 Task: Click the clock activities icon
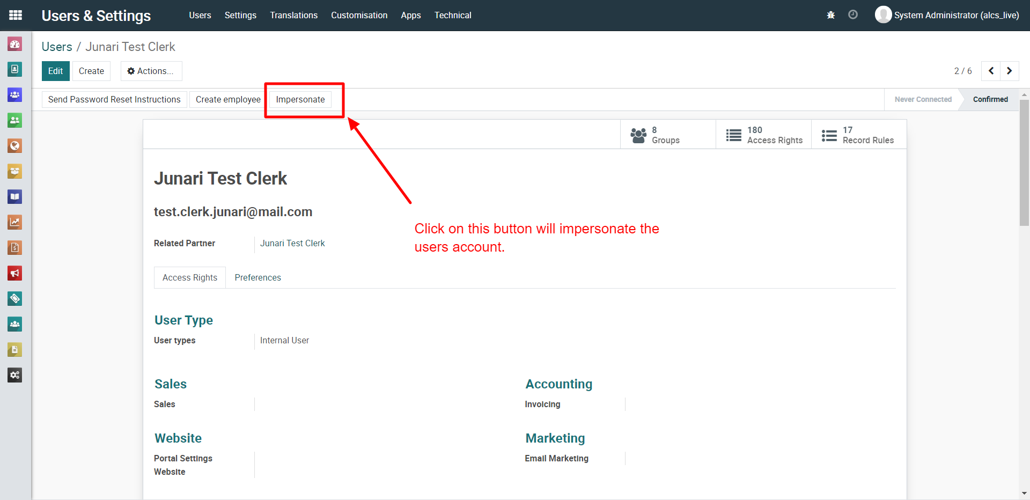pos(852,15)
